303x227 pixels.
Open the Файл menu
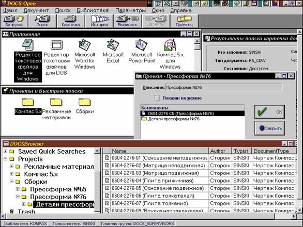[10, 10]
